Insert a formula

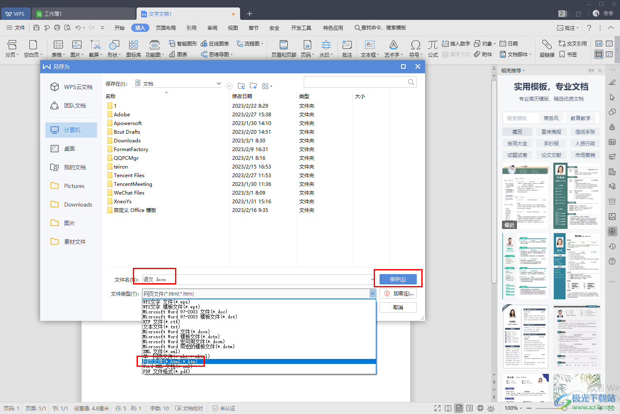click(x=433, y=48)
